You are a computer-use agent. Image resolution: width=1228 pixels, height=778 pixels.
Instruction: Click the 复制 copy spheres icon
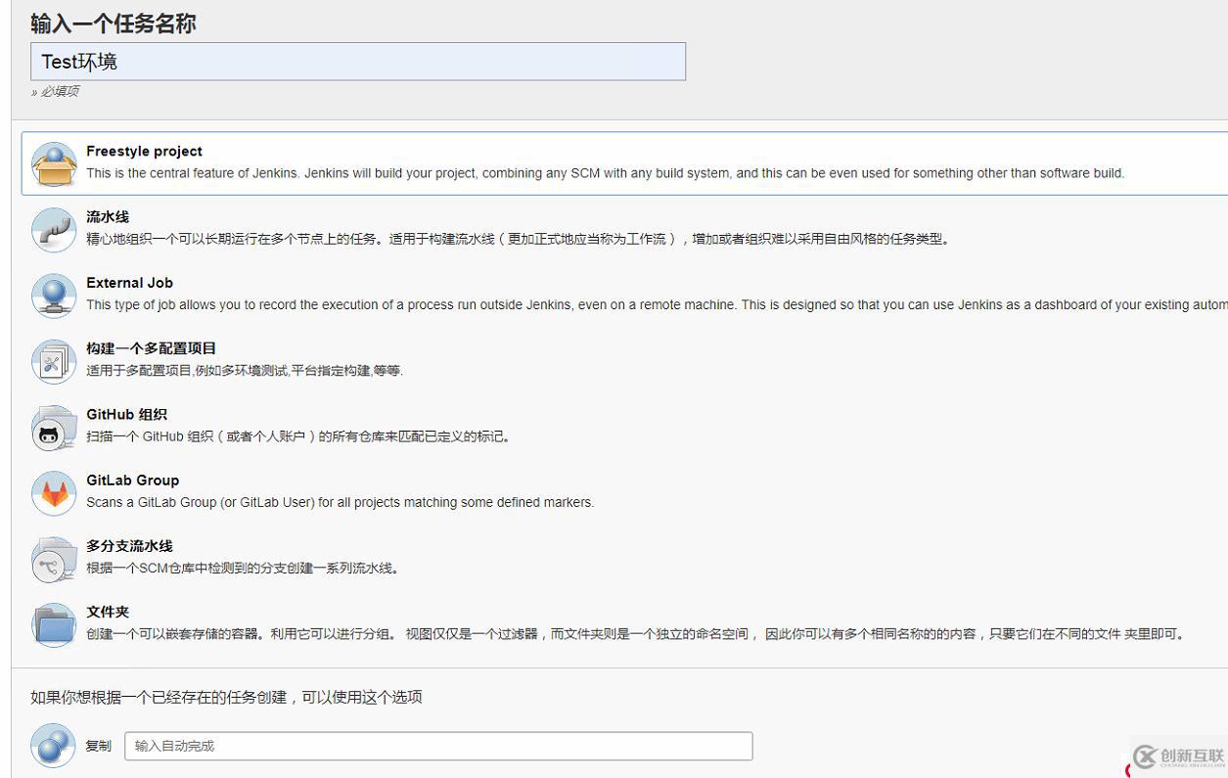point(54,746)
